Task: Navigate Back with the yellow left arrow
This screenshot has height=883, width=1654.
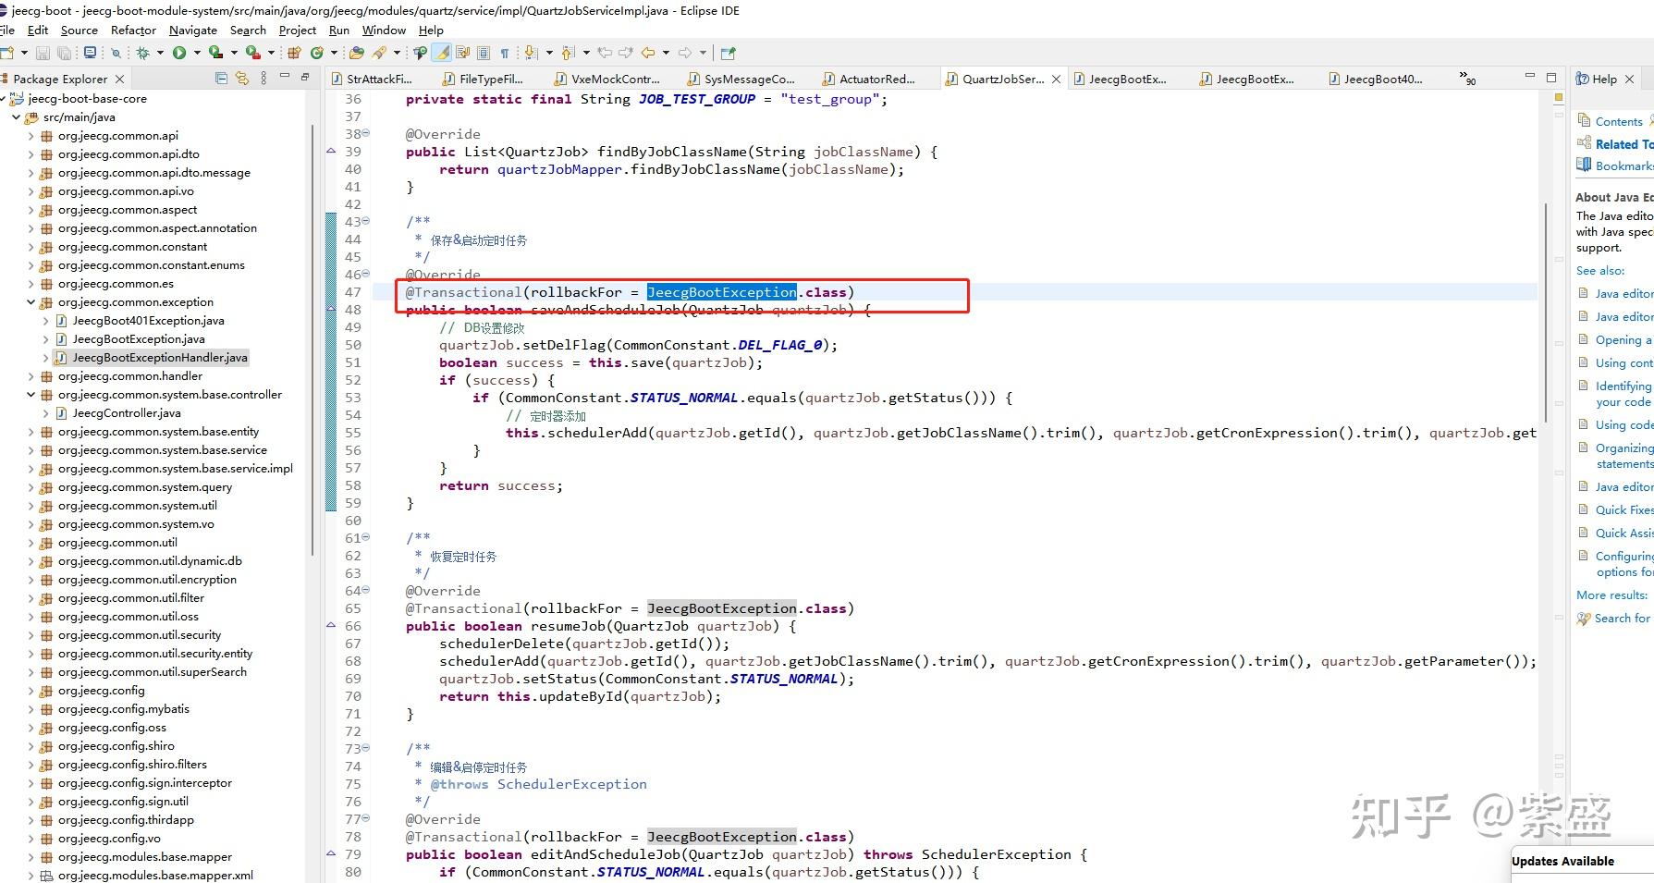Action: pyautogui.click(x=648, y=53)
